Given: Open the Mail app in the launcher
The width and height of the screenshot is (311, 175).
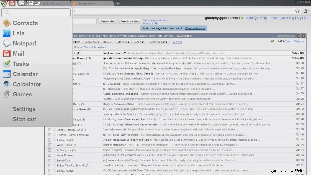Looking at the screenshot, I should pyautogui.click(x=13, y=54).
